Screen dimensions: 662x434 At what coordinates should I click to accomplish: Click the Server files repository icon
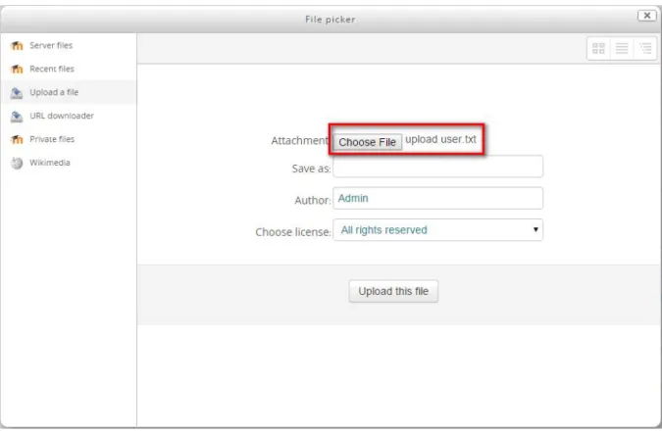tap(17, 45)
